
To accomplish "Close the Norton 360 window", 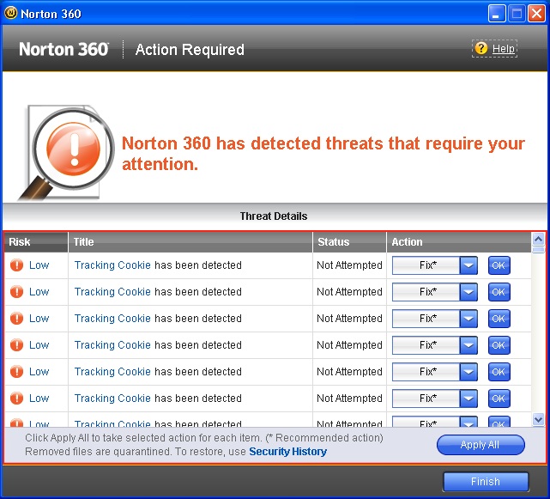I will point(536,14).
